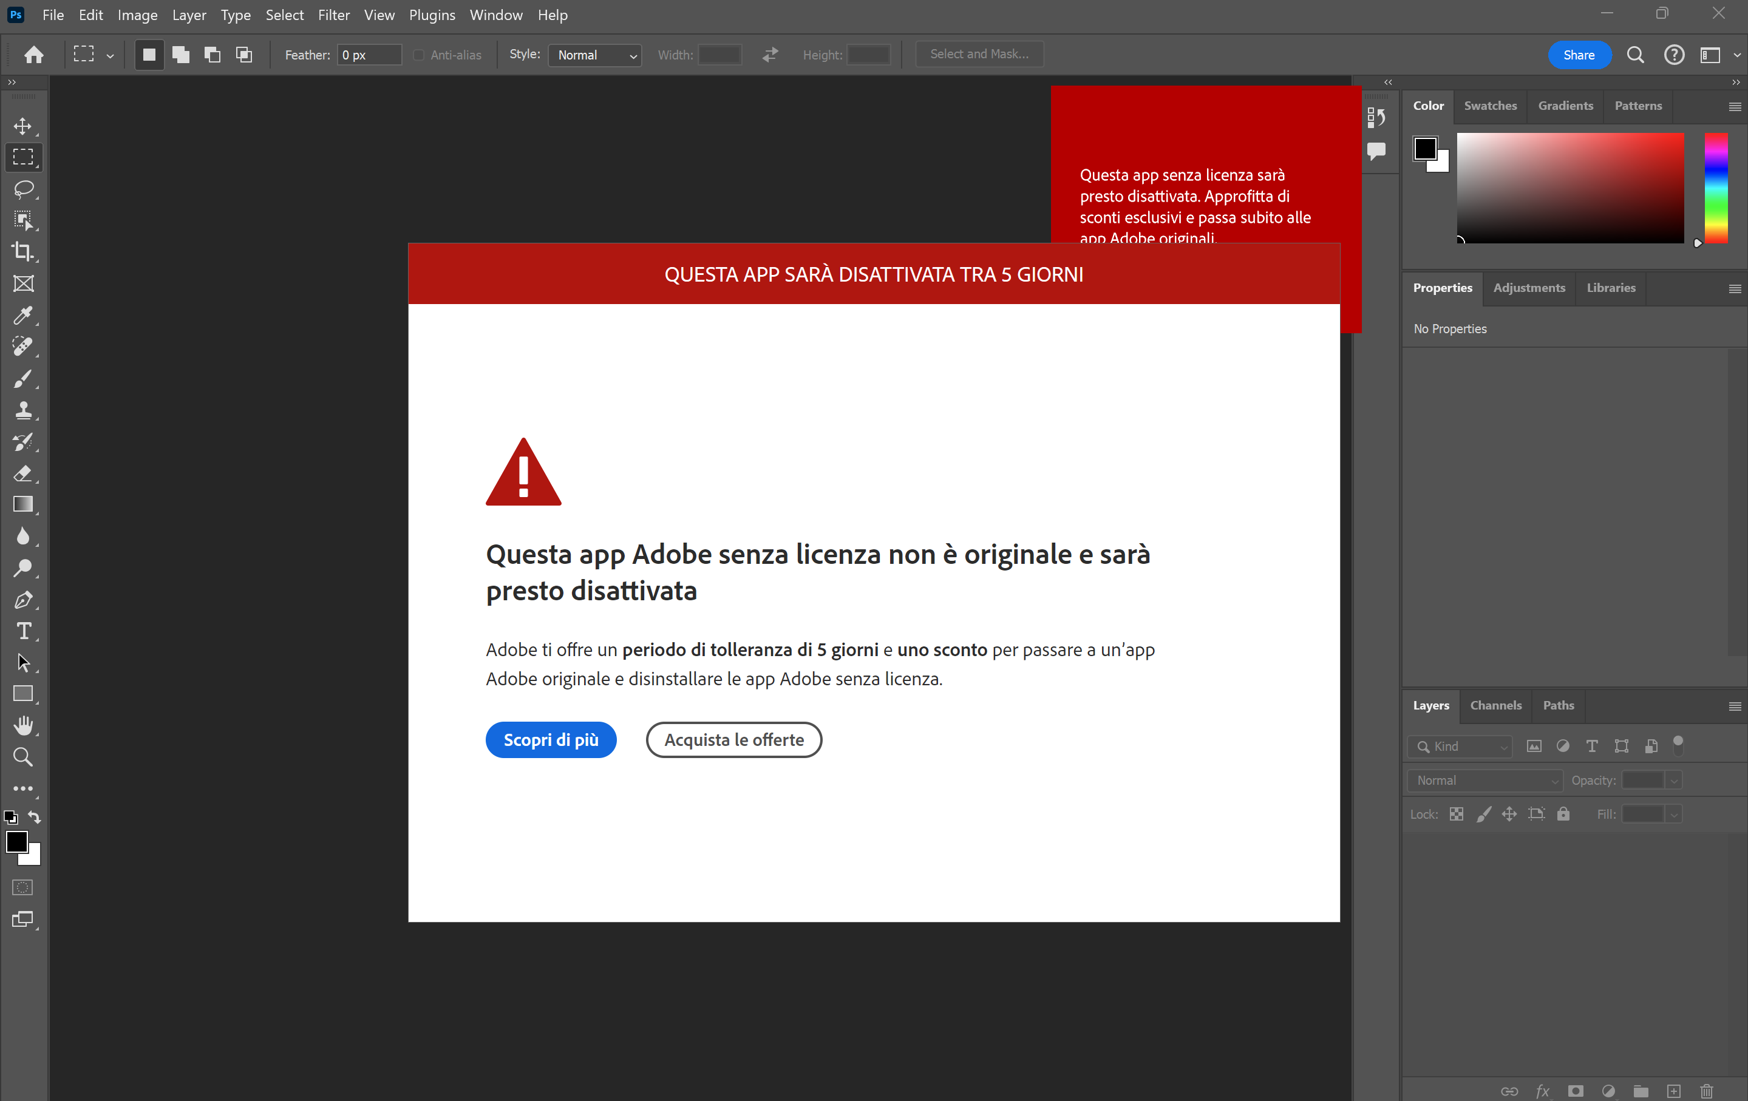Image resolution: width=1748 pixels, height=1101 pixels.
Task: Select the Path Selection tool
Action: point(23,662)
